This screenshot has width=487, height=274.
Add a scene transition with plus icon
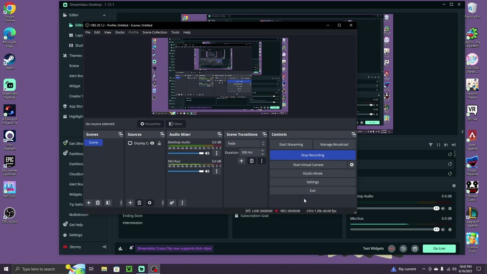(241, 161)
